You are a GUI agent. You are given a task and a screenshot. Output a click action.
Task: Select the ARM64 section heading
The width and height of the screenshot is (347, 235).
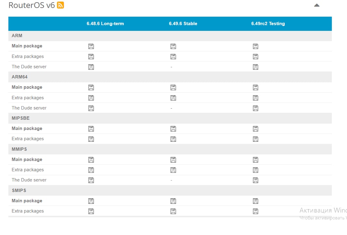coord(20,77)
